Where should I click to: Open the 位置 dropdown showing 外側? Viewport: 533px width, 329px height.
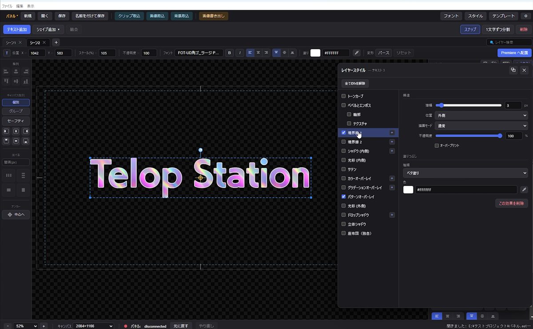pyautogui.click(x=481, y=115)
